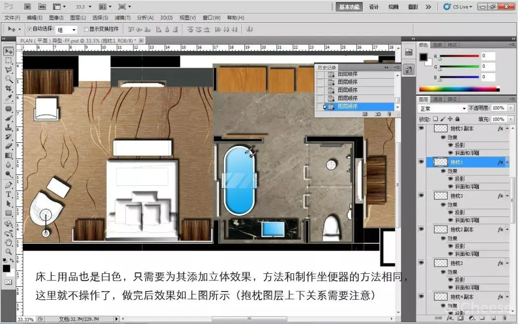The image size is (518, 324).
Task: Launch Adobe Bridge via Br icon
Action: coord(28,7)
